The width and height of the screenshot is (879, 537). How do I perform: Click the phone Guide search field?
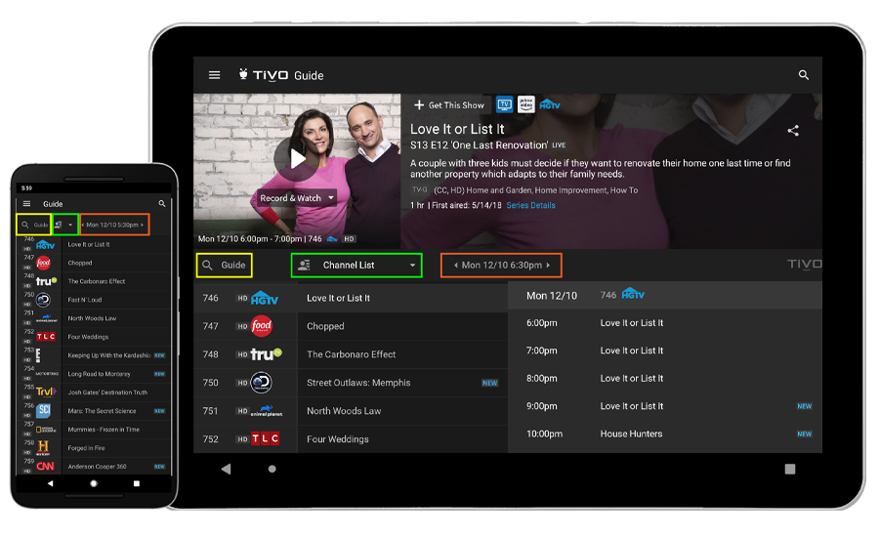33,225
